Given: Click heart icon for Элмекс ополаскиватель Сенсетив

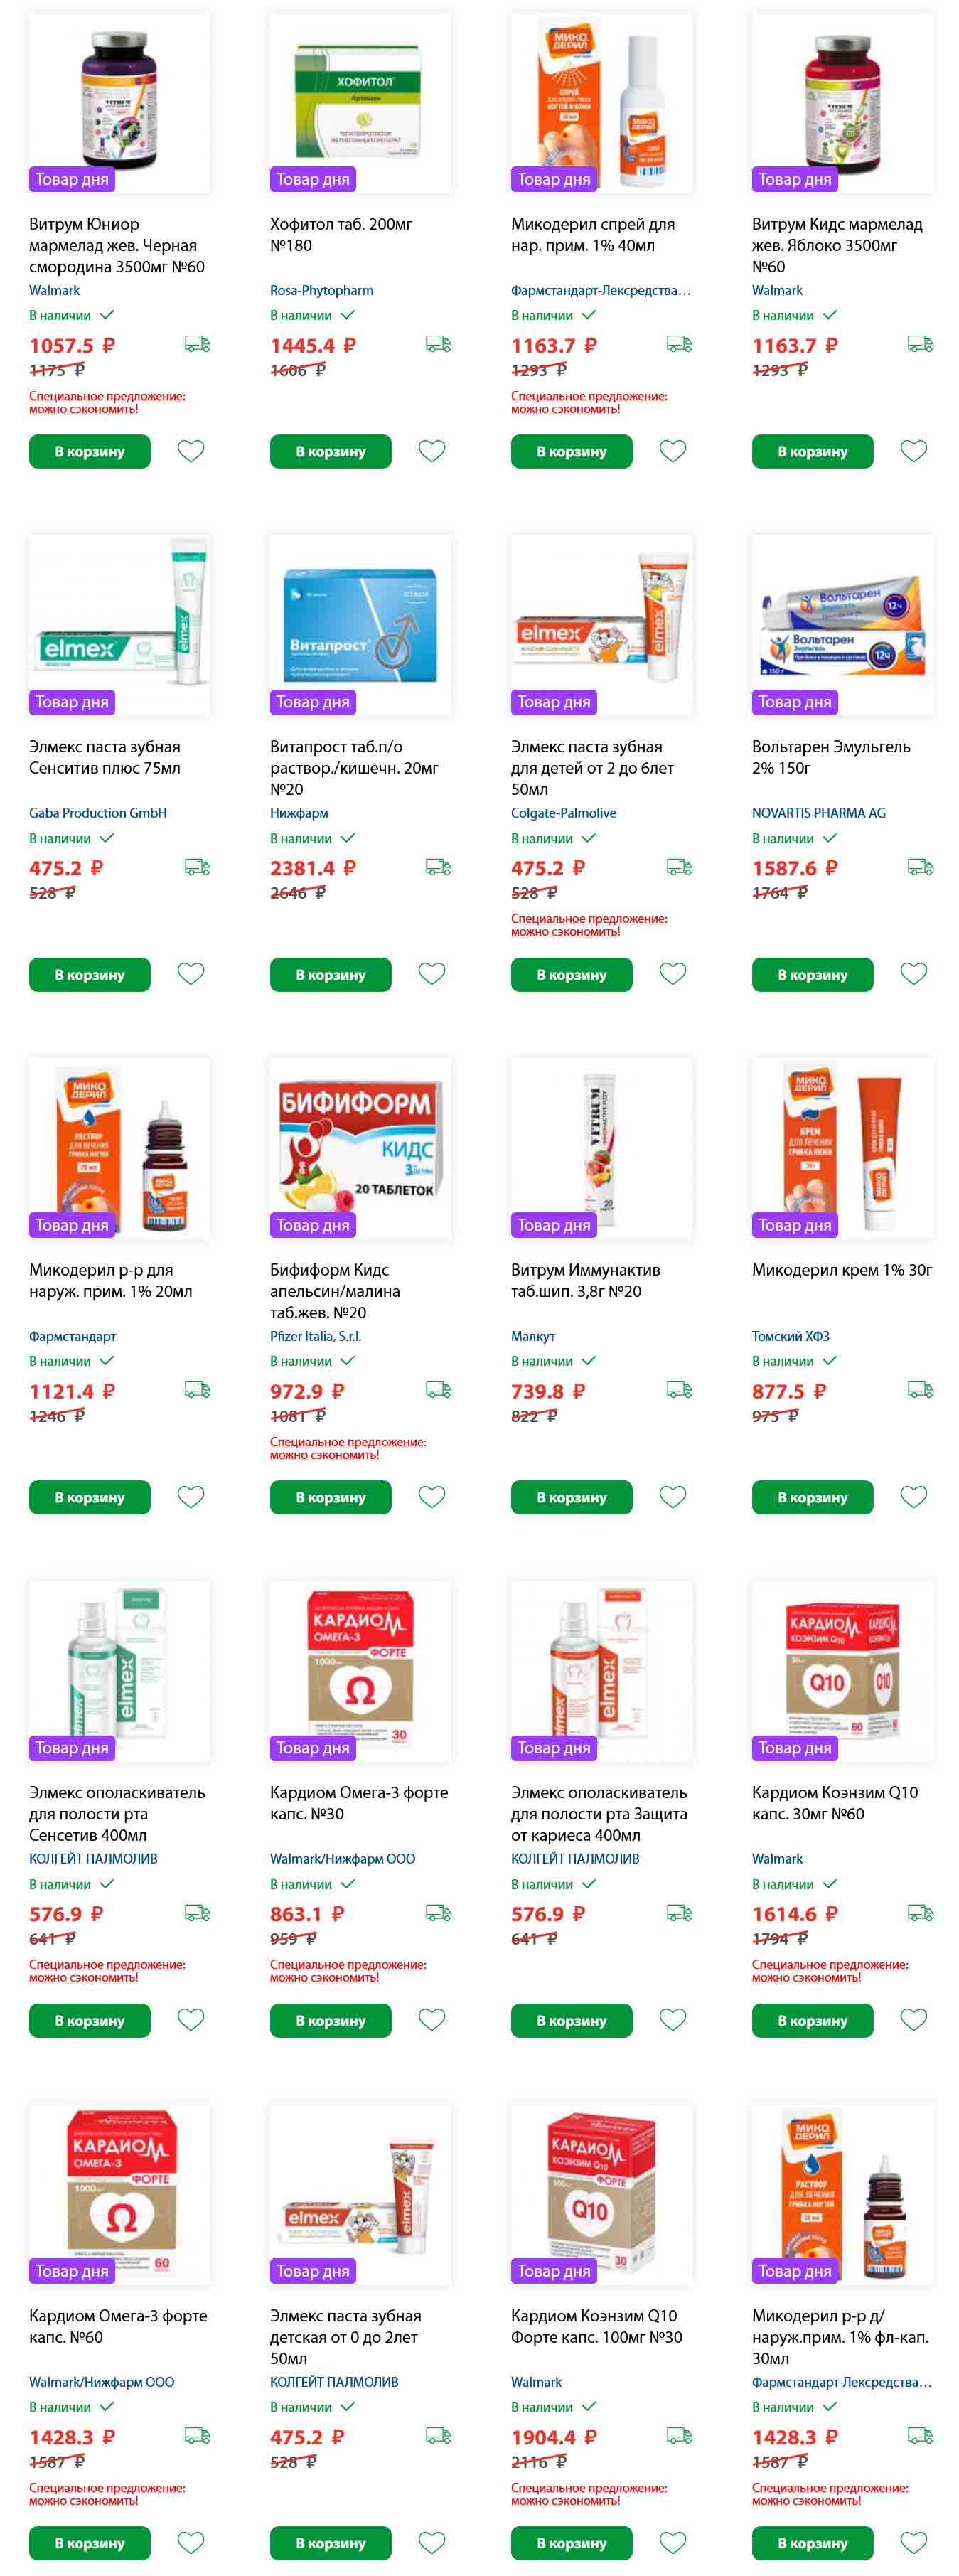Looking at the screenshot, I should point(191,2019).
